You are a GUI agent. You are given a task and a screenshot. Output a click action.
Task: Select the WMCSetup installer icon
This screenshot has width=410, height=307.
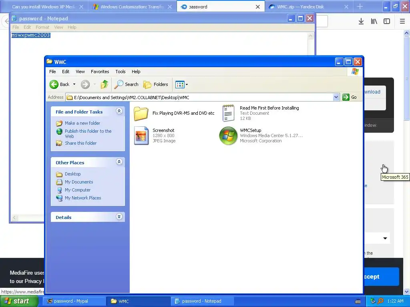click(228, 136)
